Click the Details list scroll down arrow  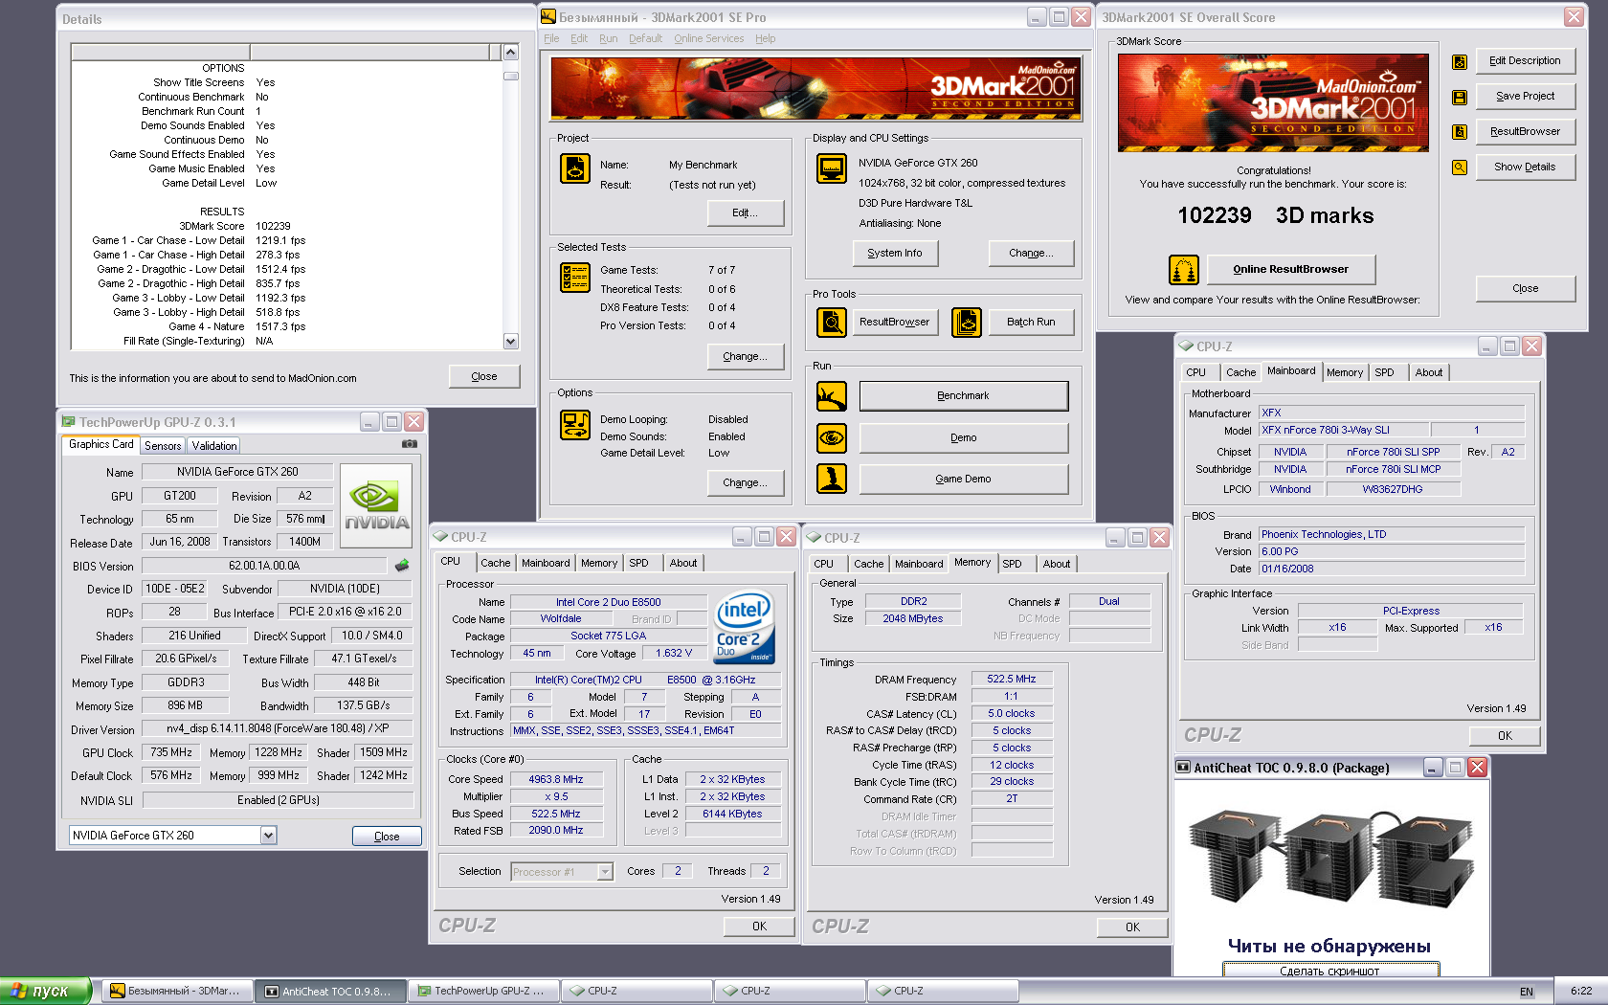coord(511,342)
